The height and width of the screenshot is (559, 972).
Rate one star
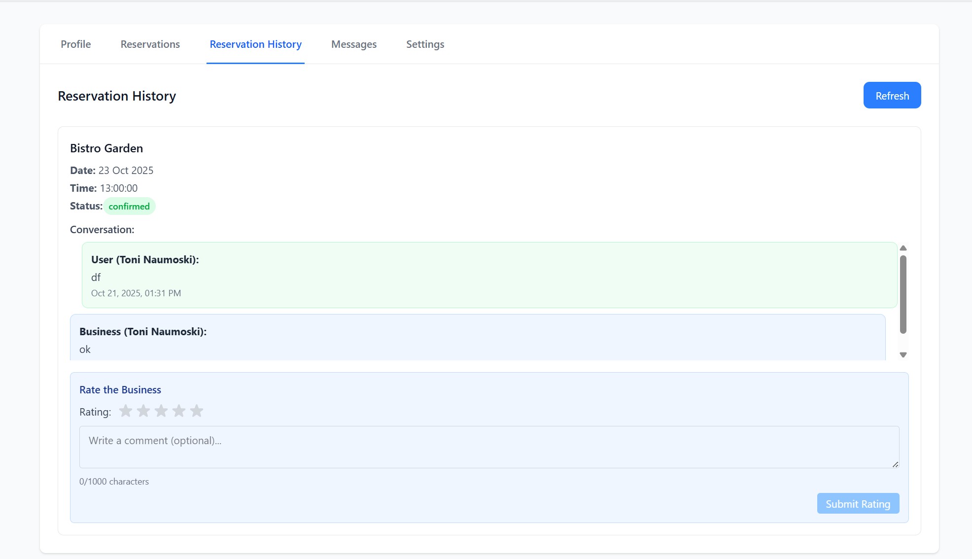126,411
